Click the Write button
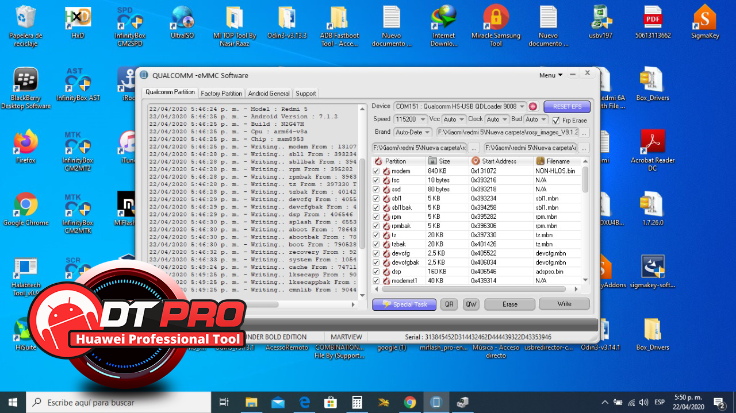The height and width of the screenshot is (413, 736). coord(564,304)
